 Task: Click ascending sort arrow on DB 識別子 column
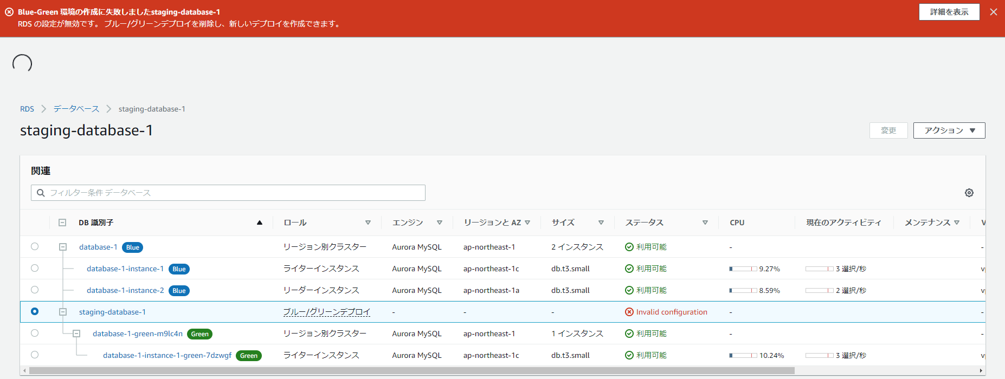pyautogui.click(x=260, y=223)
